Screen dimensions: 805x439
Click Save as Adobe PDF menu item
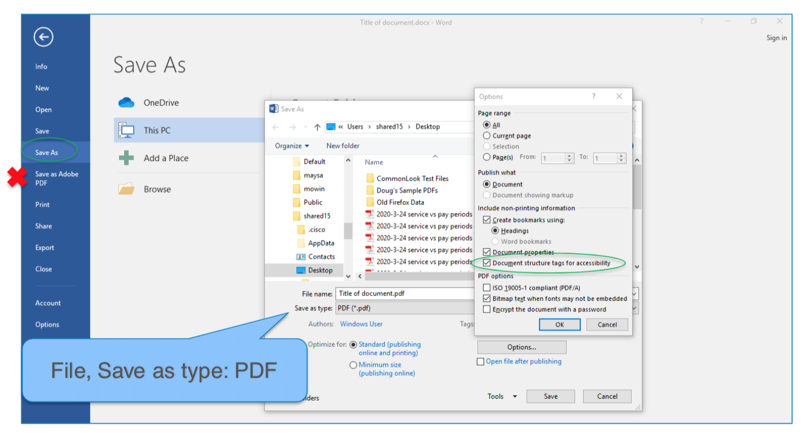(x=56, y=179)
